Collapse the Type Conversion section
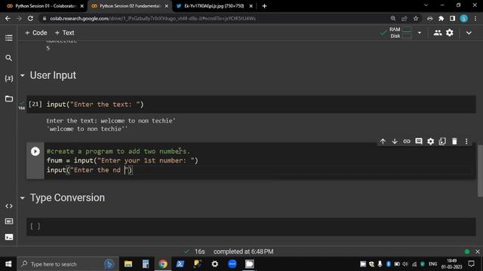The width and height of the screenshot is (483, 271). (x=22, y=198)
